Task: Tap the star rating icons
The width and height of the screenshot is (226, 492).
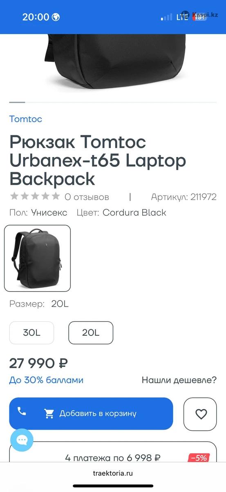Action: coord(35,196)
